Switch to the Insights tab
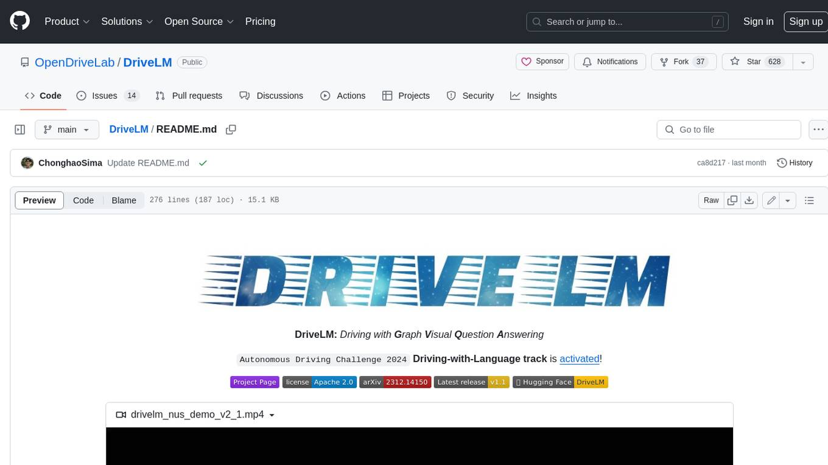Screen dimensions: 828x465 (533, 96)
